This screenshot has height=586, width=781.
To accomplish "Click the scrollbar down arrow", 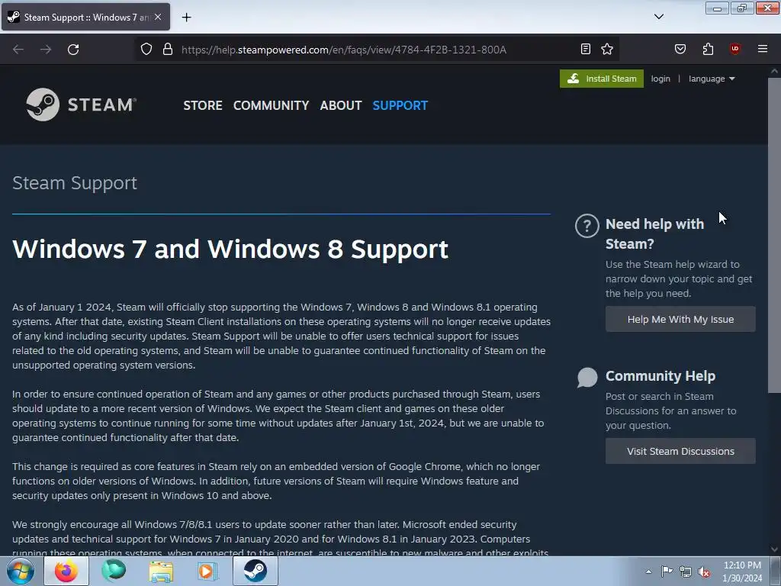I will [x=774, y=549].
